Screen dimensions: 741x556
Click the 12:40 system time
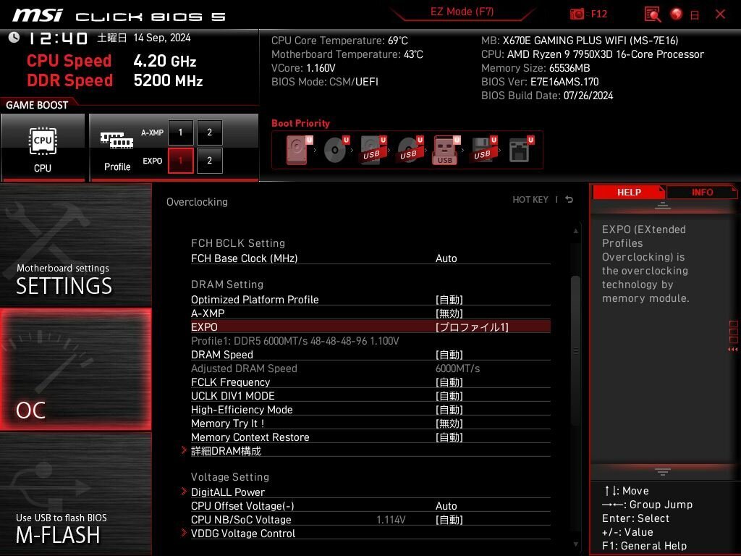point(58,38)
